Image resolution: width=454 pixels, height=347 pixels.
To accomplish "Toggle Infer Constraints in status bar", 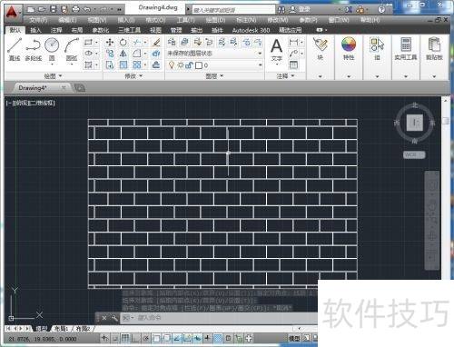I will click(x=104, y=338).
